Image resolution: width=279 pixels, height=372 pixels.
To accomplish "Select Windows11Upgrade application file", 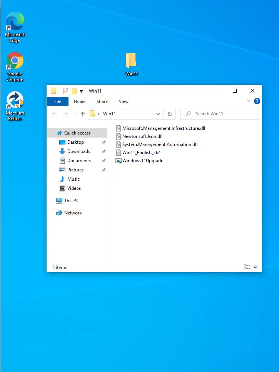I will [139, 161].
